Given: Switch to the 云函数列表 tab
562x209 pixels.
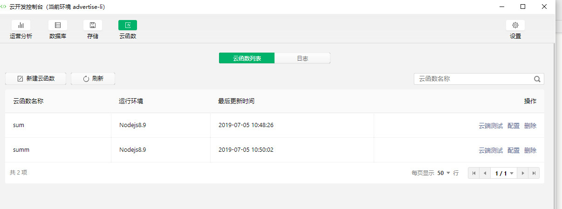Looking at the screenshot, I should (x=247, y=58).
